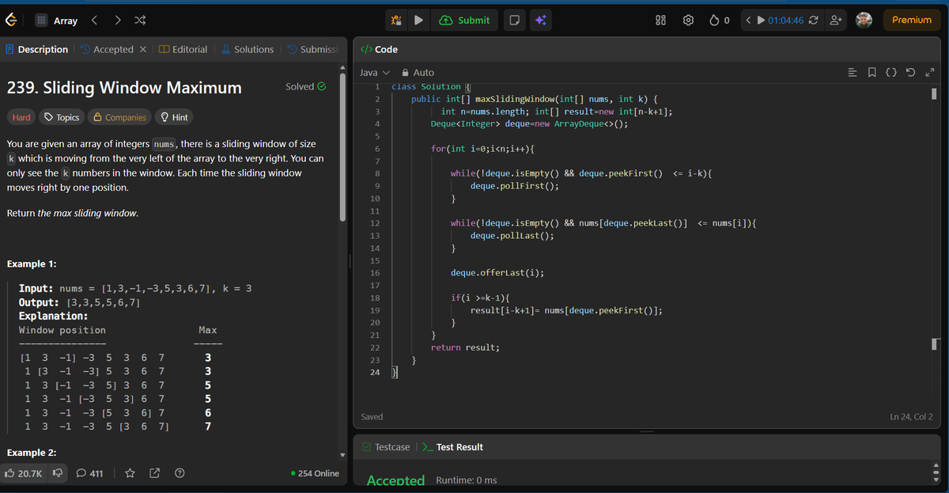
Task: Click the streak flame counter
Action: pyautogui.click(x=719, y=21)
